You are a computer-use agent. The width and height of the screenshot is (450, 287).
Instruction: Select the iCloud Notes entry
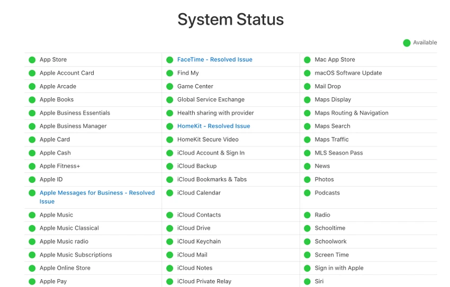[x=195, y=268]
